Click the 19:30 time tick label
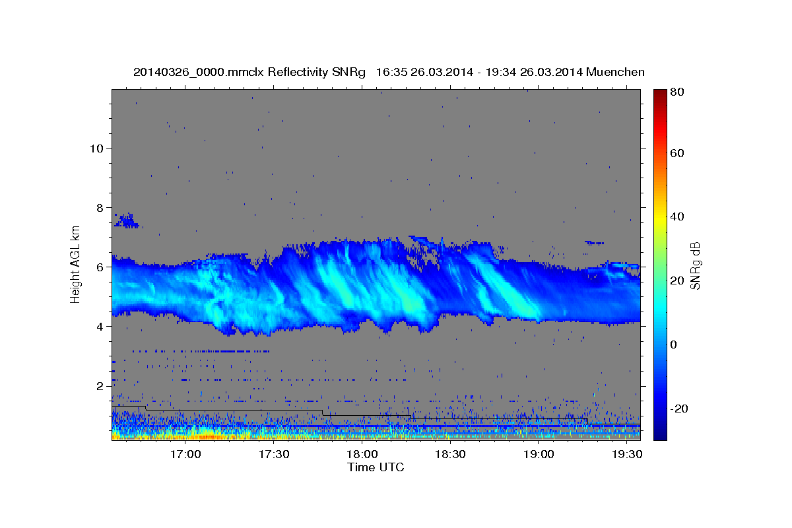 click(627, 455)
